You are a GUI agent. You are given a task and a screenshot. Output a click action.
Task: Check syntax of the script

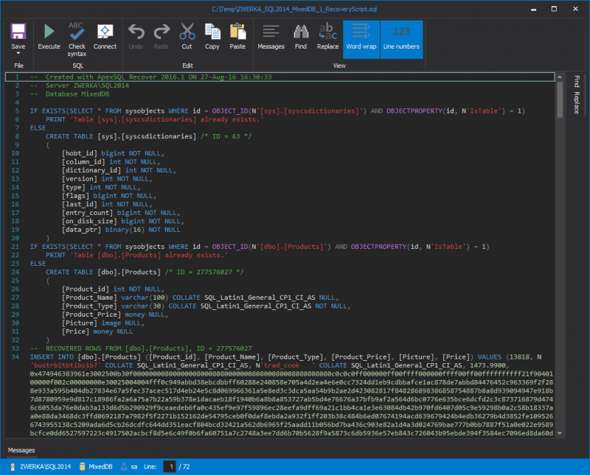tap(76, 35)
